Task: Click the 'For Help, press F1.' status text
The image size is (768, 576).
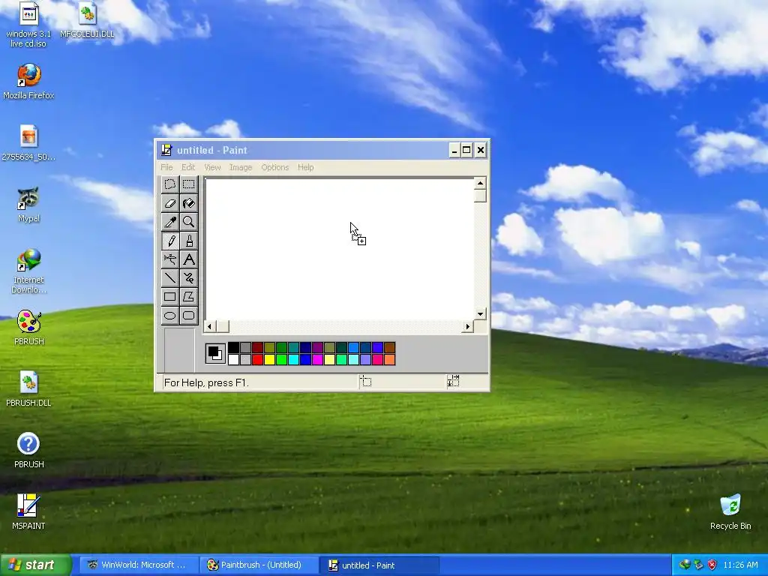Action: [206, 382]
